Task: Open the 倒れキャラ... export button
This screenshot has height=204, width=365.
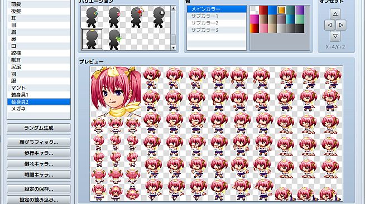Action: 39,164
